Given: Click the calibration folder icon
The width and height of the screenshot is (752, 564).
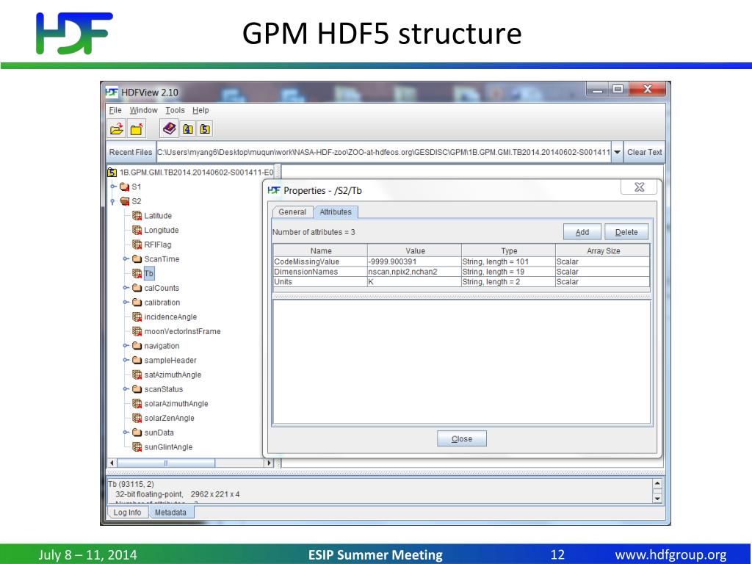Looking at the screenshot, I should (x=137, y=302).
